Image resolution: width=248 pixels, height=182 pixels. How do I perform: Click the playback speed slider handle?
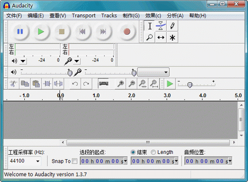click(x=190, y=85)
